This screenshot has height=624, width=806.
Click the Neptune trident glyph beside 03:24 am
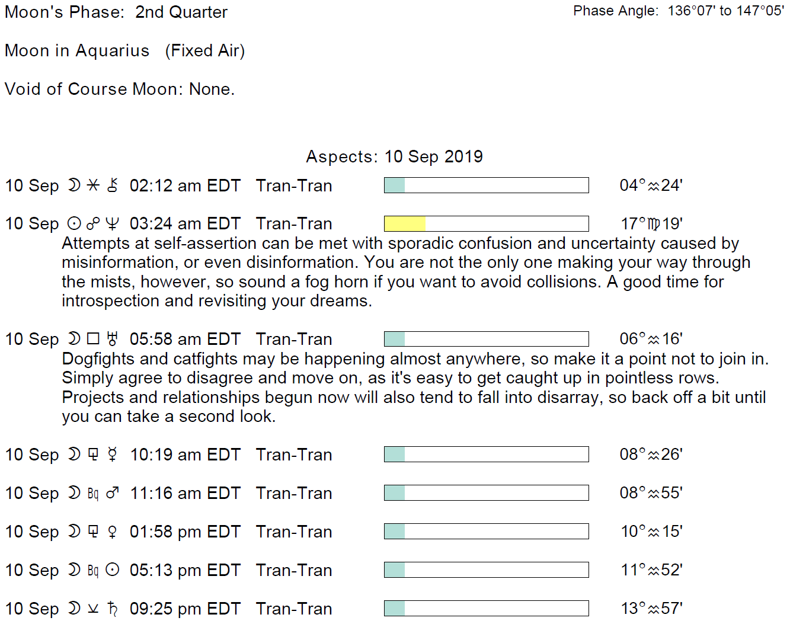[x=112, y=224]
